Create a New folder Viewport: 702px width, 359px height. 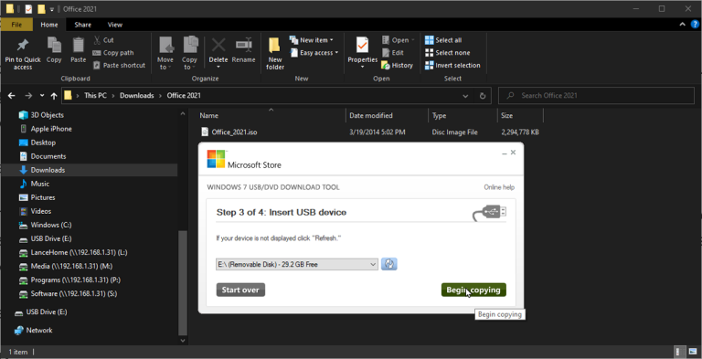(275, 53)
